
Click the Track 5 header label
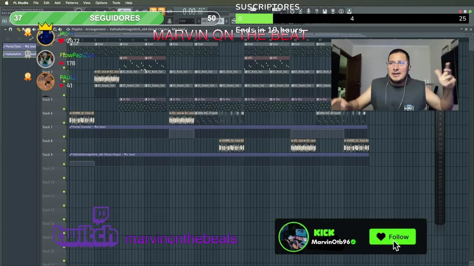(x=47, y=99)
